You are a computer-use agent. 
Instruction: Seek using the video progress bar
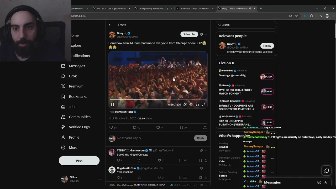pyautogui.click(x=158, y=100)
